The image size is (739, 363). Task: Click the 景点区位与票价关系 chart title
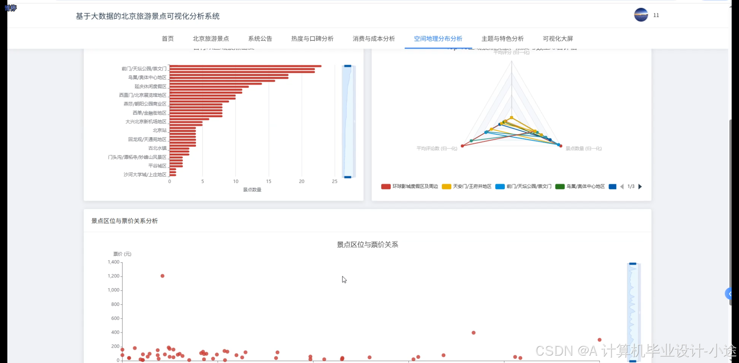coord(368,245)
